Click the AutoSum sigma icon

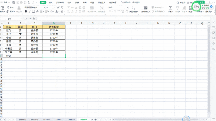170,8
